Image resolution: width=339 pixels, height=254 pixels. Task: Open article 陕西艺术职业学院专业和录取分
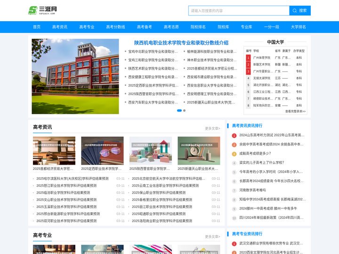click(153, 69)
